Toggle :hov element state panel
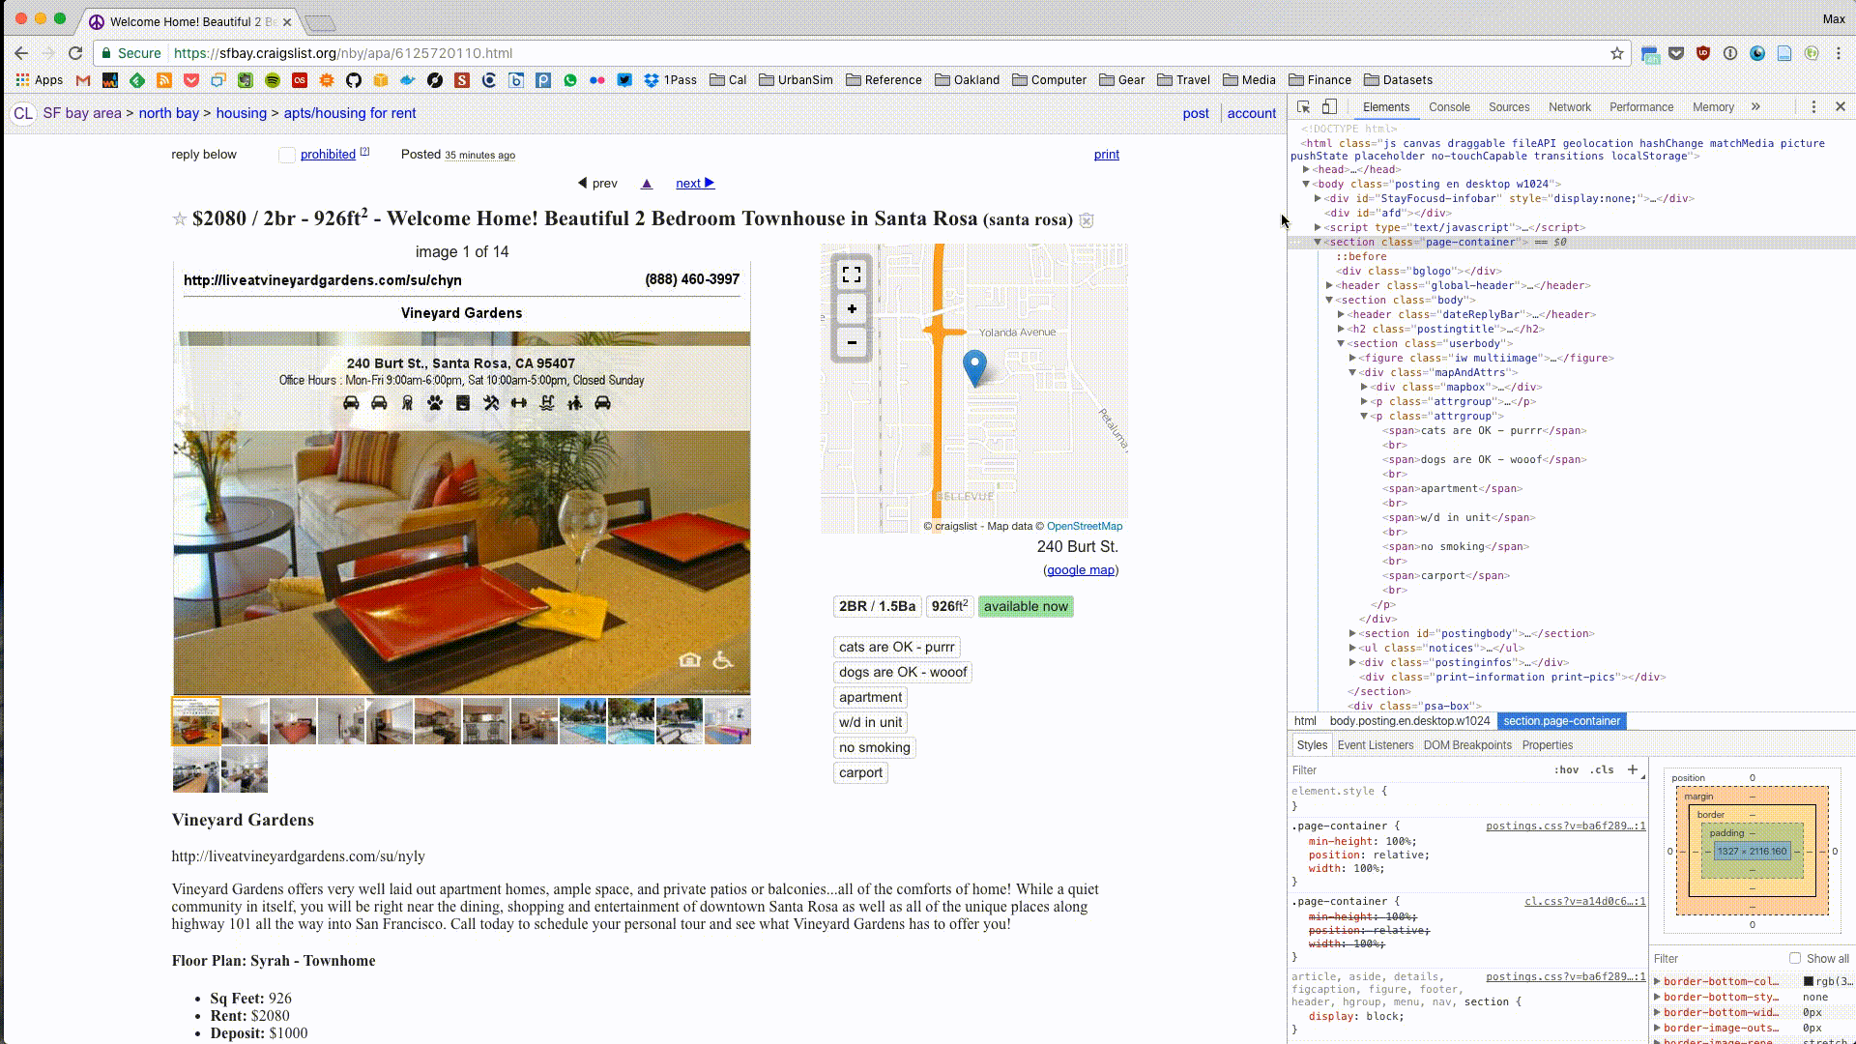 1566,770
